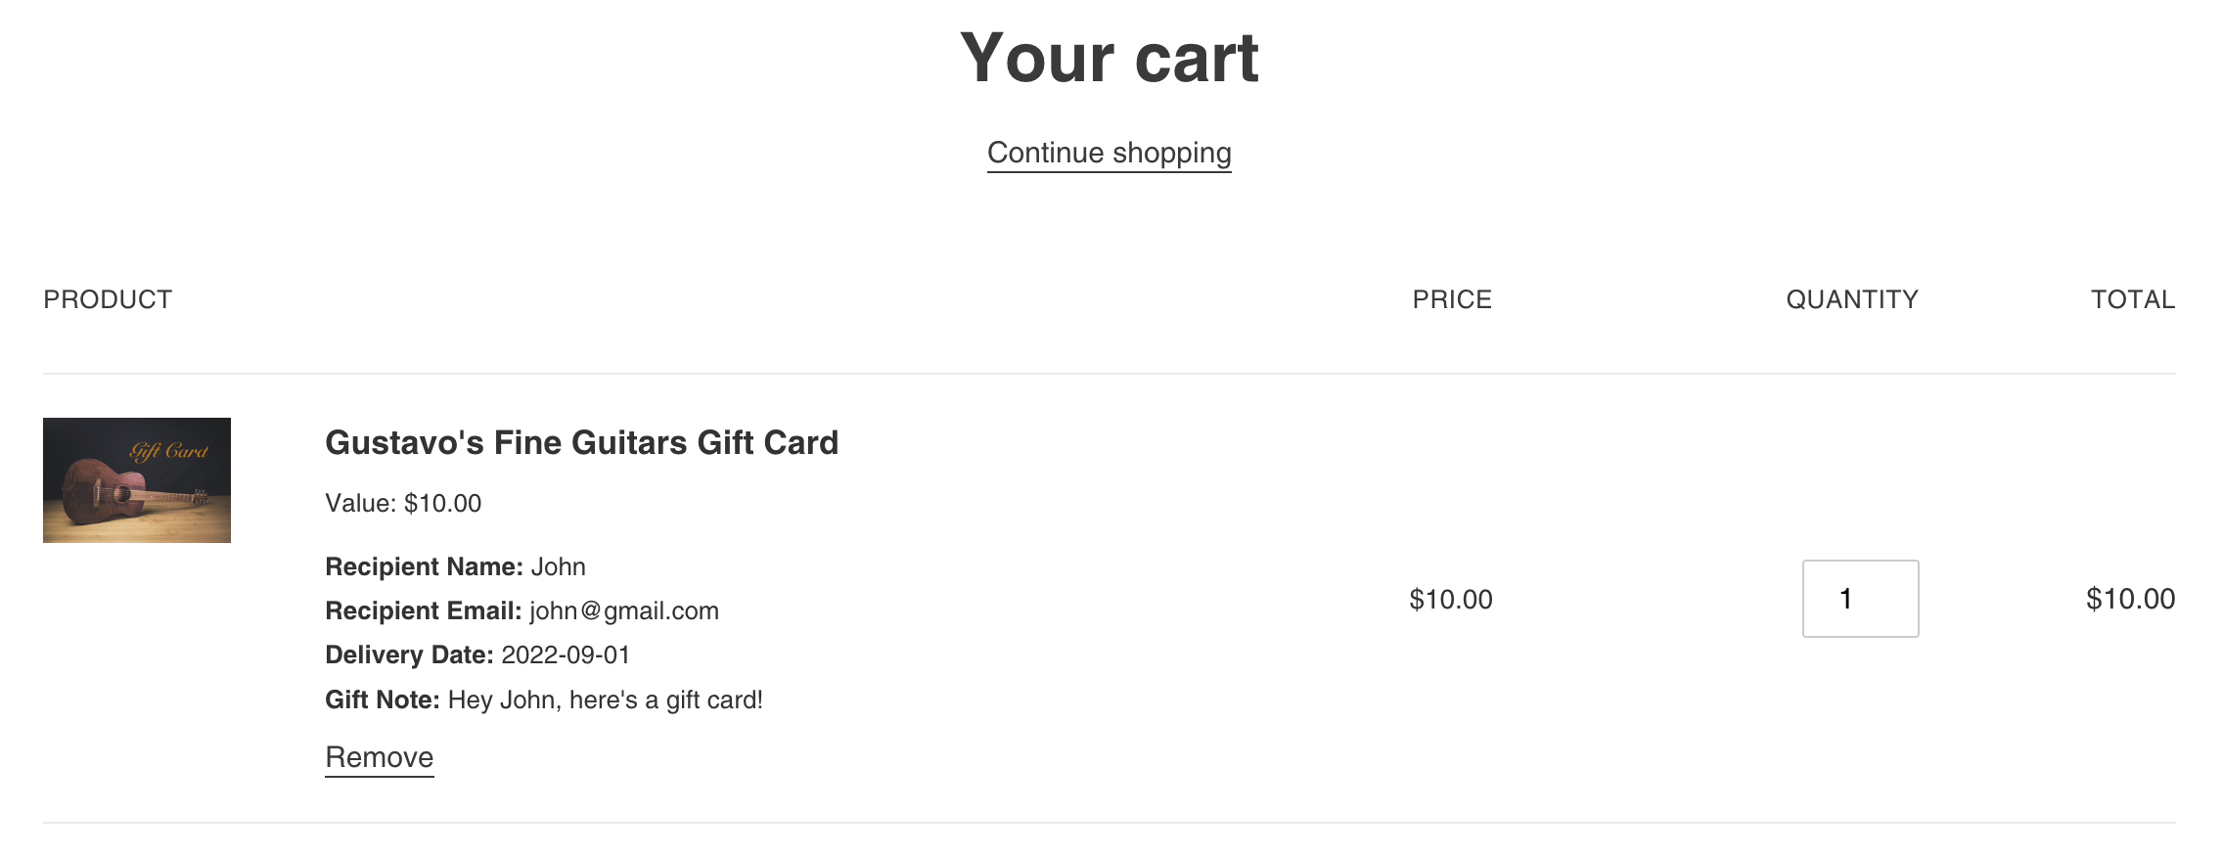Screen dimensions: 2221x857
Task: Click the Your cart heading
Action: click(x=1109, y=58)
